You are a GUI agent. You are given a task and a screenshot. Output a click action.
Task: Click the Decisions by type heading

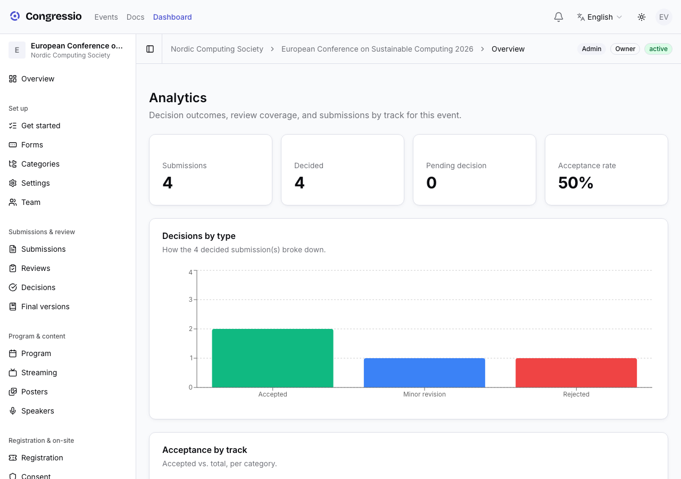[x=199, y=236]
